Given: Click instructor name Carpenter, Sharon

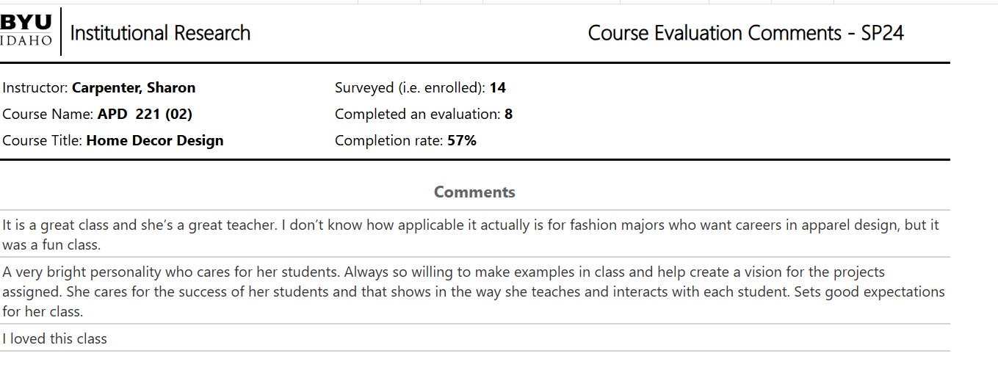Looking at the screenshot, I should tap(134, 88).
